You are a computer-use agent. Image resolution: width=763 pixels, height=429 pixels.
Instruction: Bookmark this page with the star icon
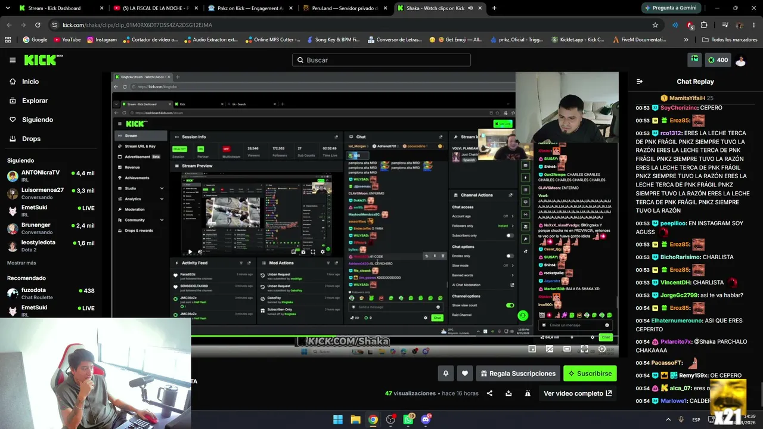pyautogui.click(x=655, y=25)
